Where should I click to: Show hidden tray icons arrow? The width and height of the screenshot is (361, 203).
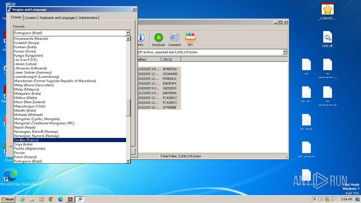click(314, 199)
